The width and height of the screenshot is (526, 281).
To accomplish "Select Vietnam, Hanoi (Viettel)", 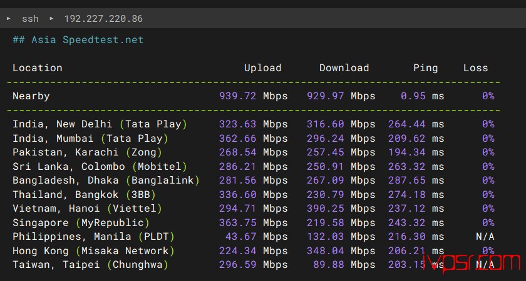I will coord(87,209).
